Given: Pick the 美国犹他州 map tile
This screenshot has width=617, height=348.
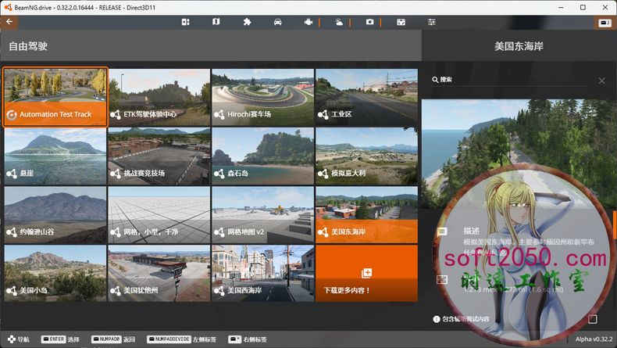Looking at the screenshot, I should [159, 274].
